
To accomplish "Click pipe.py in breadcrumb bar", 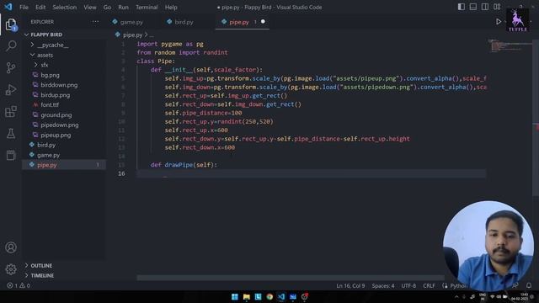I will 132,35.
